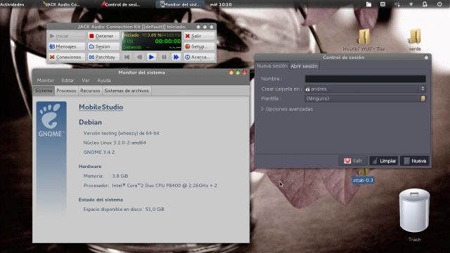The height and width of the screenshot is (253, 450).
Task: Select the Sistema tab
Action: point(44,91)
